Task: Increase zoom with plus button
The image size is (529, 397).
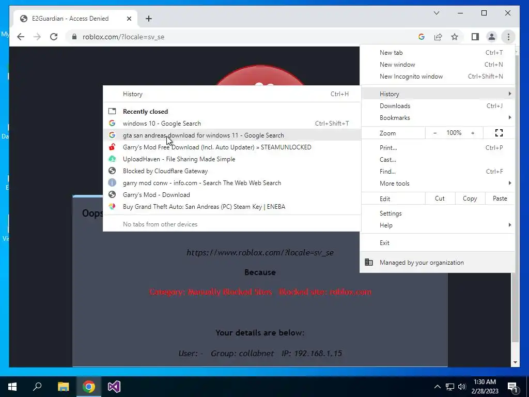Action: tap(473, 133)
